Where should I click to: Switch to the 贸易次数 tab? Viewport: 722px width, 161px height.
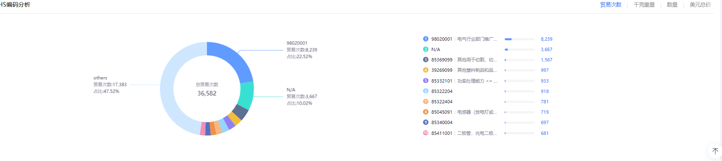click(x=610, y=5)
